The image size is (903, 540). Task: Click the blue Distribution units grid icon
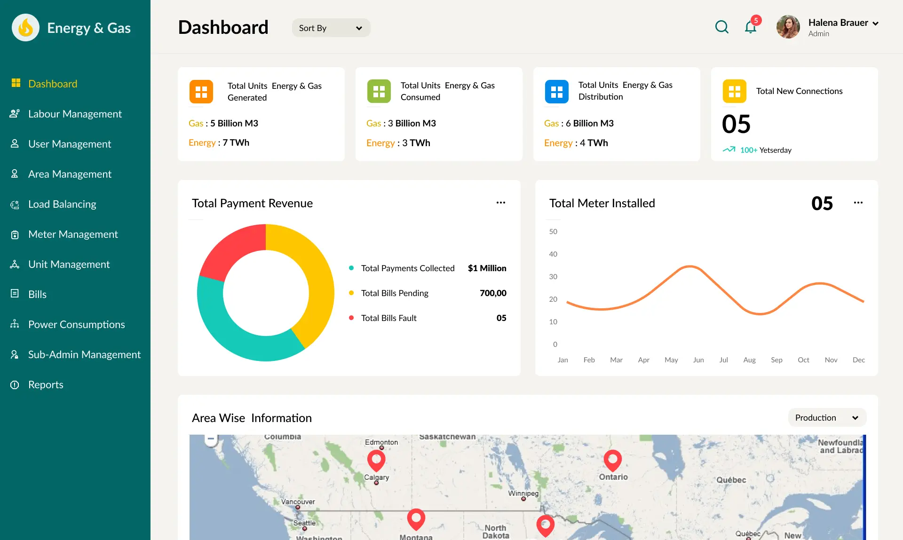(556, 91)
